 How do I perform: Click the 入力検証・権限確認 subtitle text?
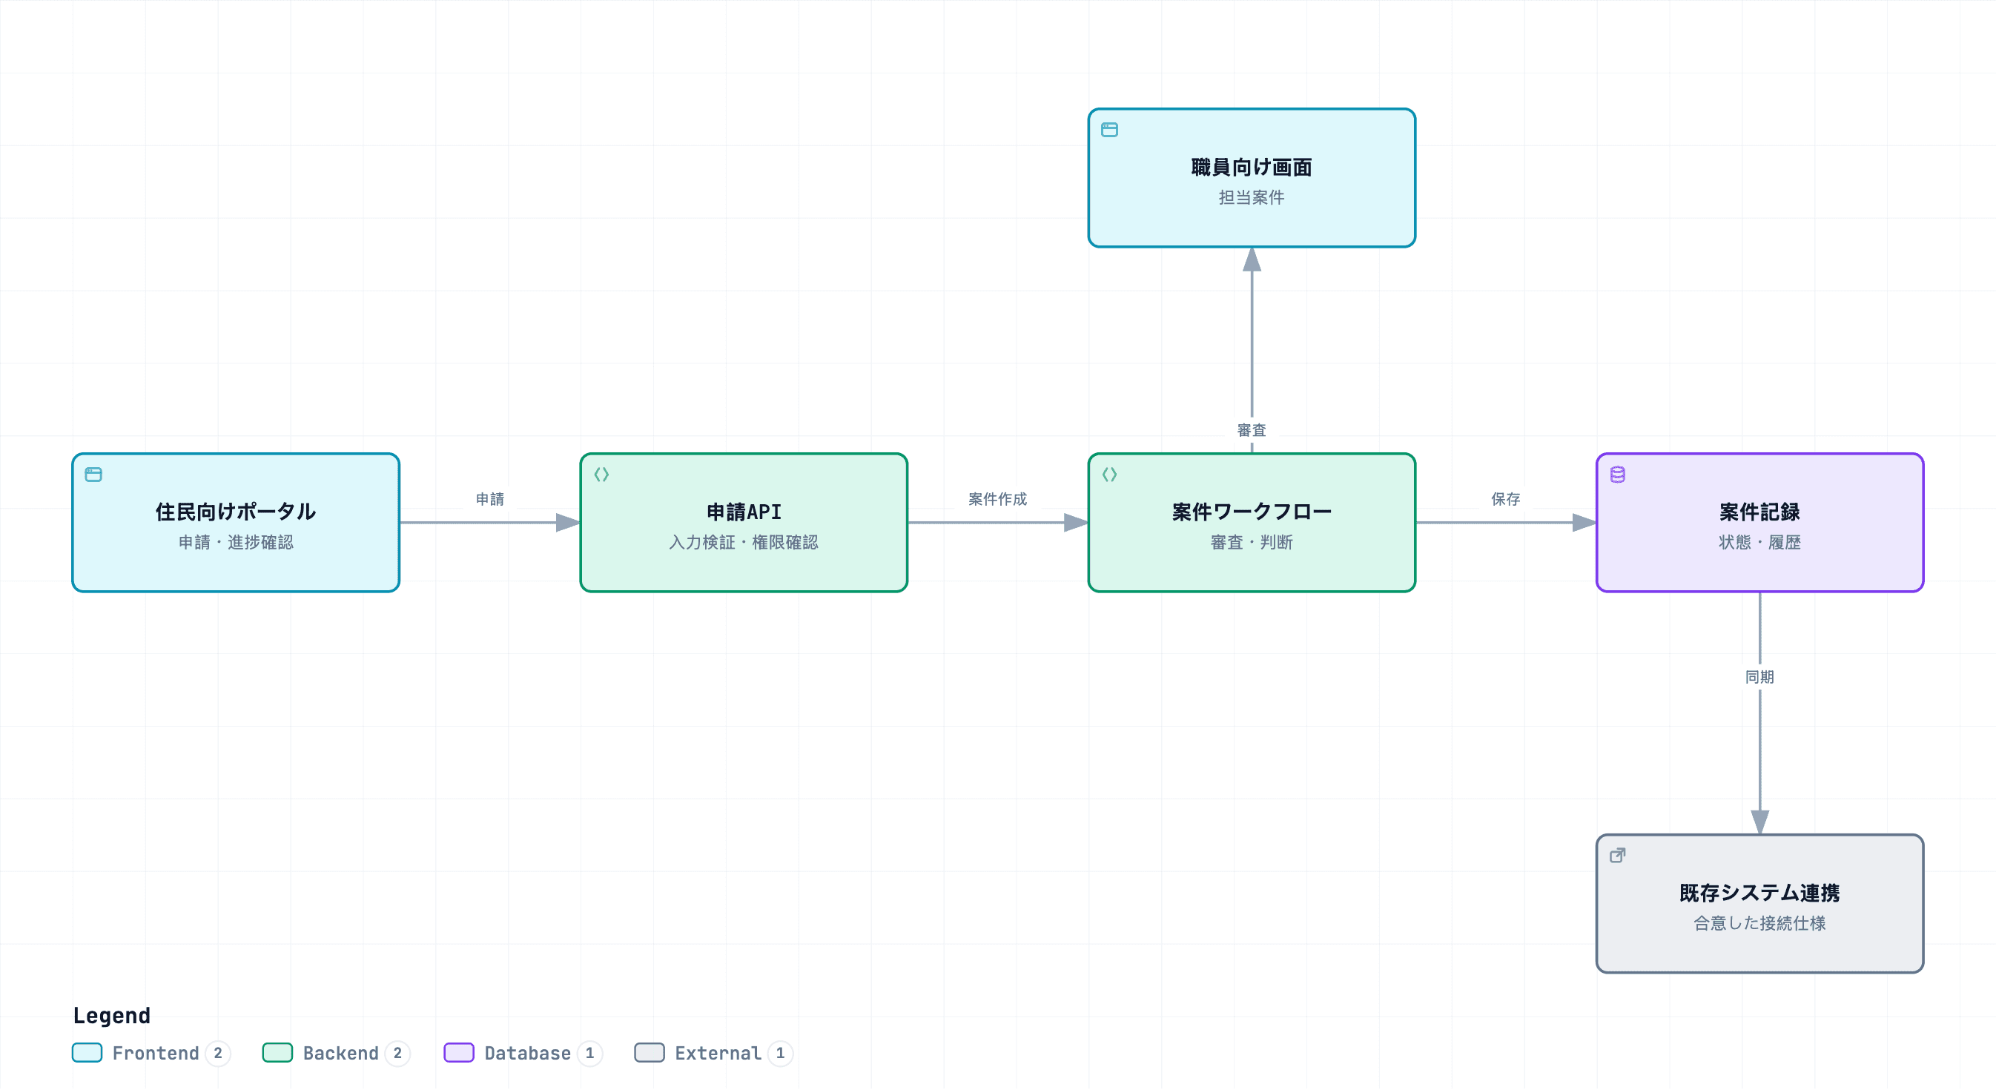[744, 542]
